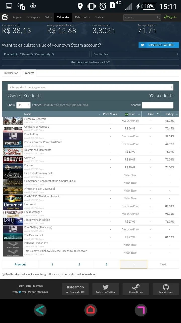Image resolution: width=181 pixels, height=323 pixels.
Task: Open Pirates of Black Cove Gold title
Action: [x=39, y=189]
